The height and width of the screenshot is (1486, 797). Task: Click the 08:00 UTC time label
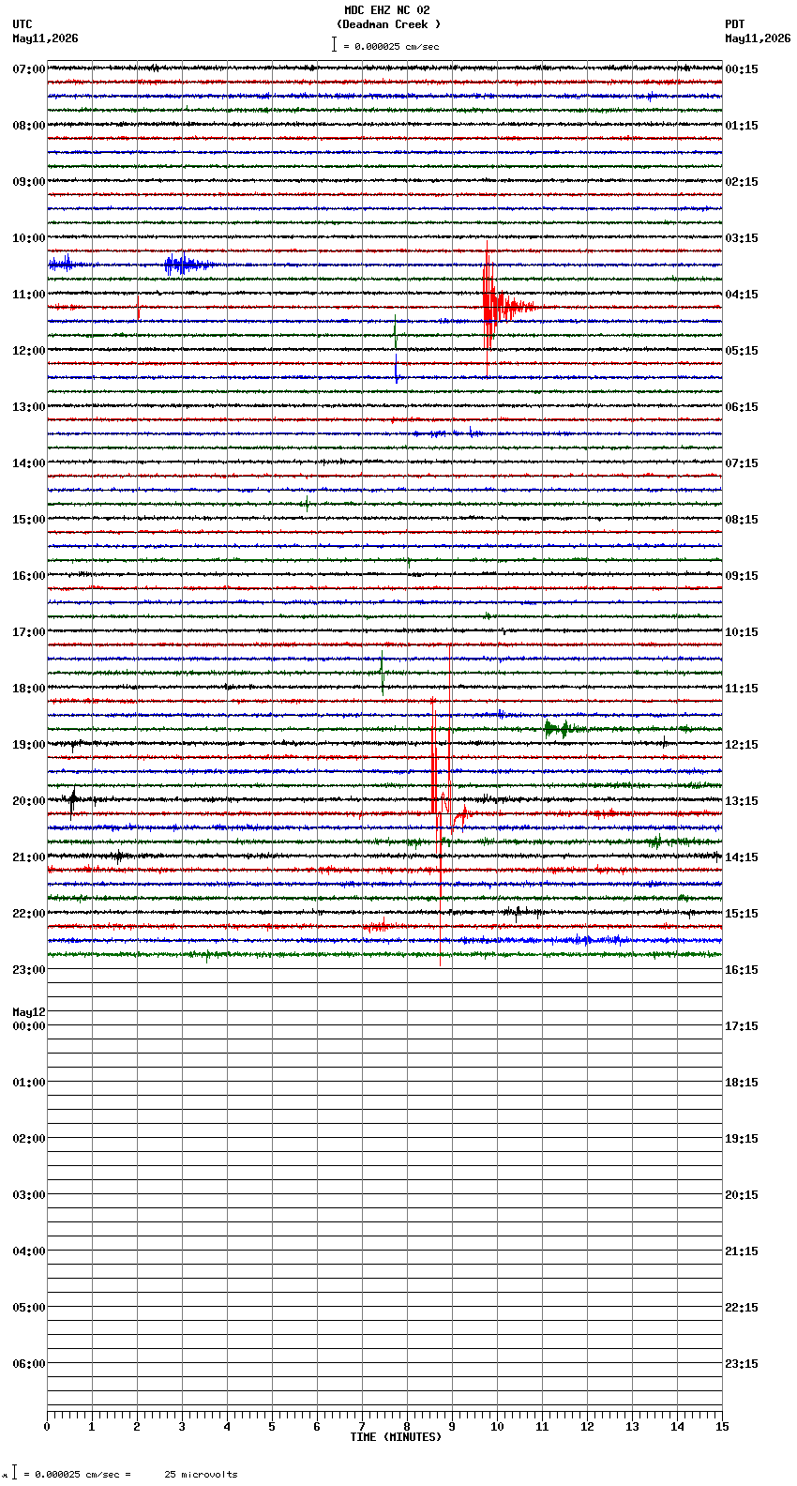29,126
